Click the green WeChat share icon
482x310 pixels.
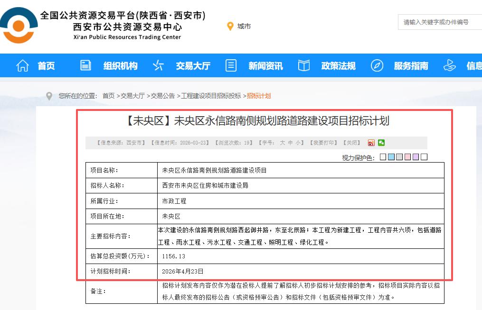click(380, 143)
